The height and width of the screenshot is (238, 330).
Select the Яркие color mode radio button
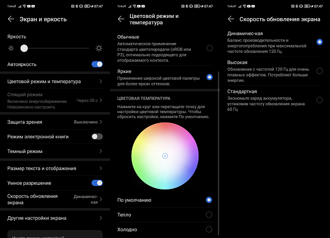(210, 77)
